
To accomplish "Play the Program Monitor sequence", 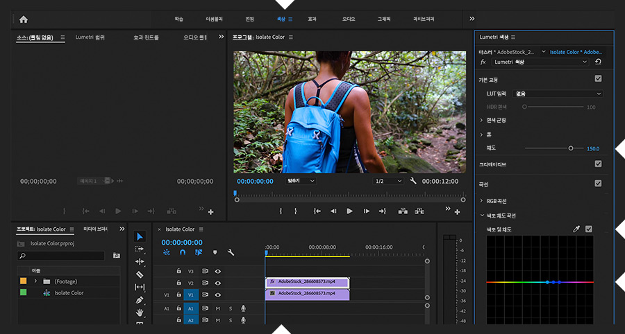I will point(349,211).
